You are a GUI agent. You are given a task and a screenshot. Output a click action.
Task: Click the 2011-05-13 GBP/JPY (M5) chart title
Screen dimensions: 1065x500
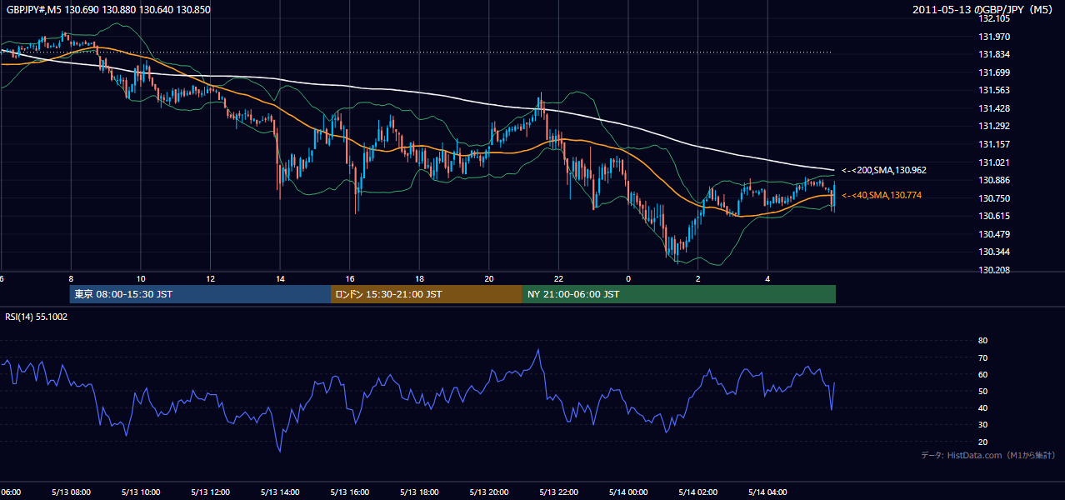click(984, 9)
